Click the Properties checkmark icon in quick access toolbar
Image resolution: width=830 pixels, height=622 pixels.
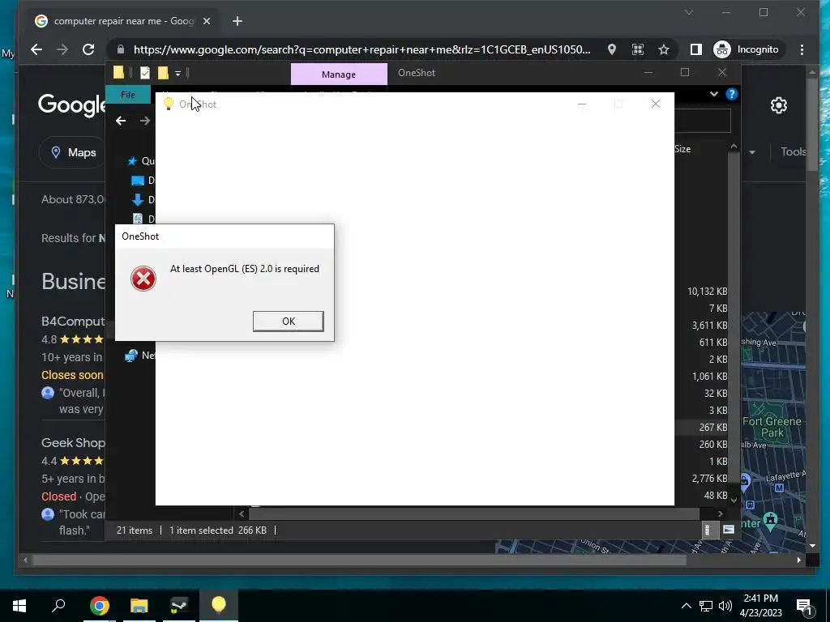pyautogui.click(x=144, y=73)
